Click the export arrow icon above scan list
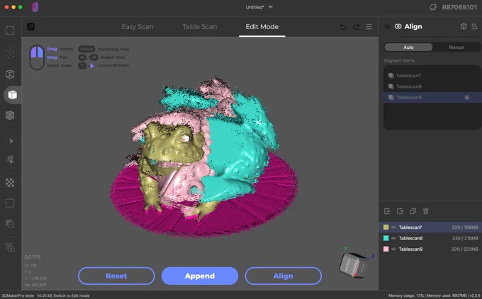 pos(400,211)
